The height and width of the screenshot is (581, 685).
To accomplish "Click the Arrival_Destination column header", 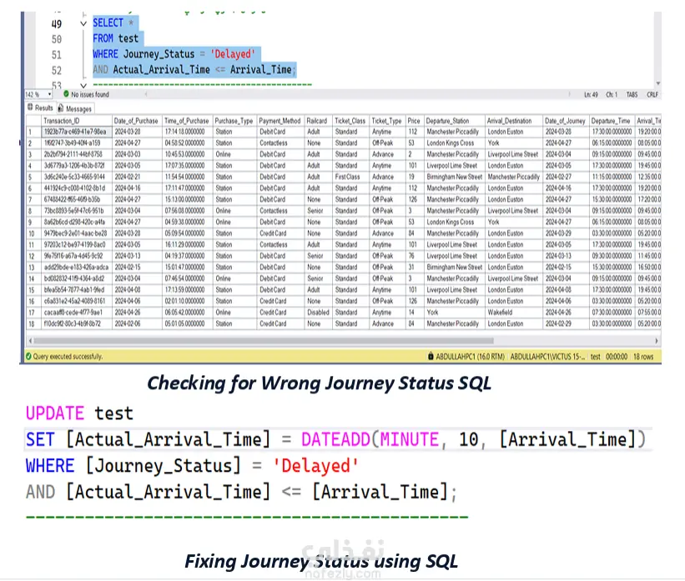I will (514, 121).
